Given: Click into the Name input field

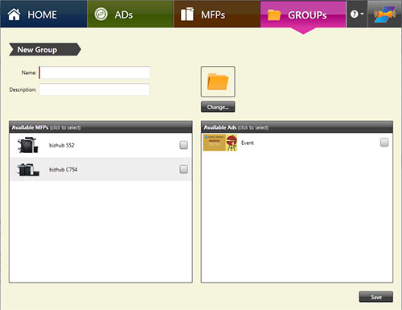Looking at the screenshot, I should tap(95, 72).
